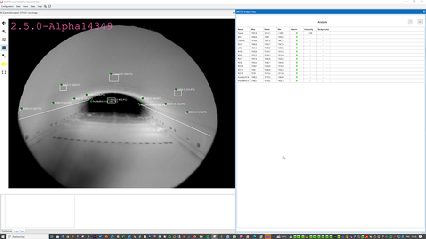The height and width of the screenshot is (239, 426).
Task: Open the menu between Views and Help
Action: pyautogui.click(x=33, y=6)
